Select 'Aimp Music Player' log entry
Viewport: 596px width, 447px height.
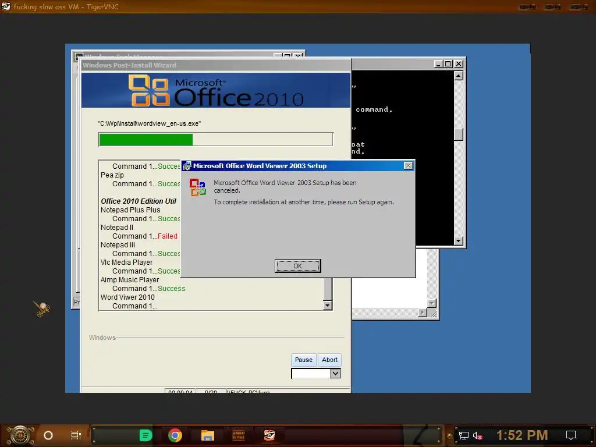coord(130,280)
